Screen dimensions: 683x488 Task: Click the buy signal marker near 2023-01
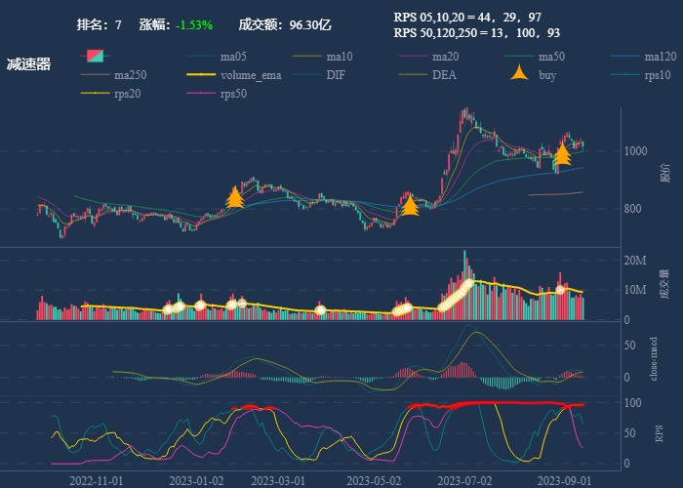click(234, 197)
